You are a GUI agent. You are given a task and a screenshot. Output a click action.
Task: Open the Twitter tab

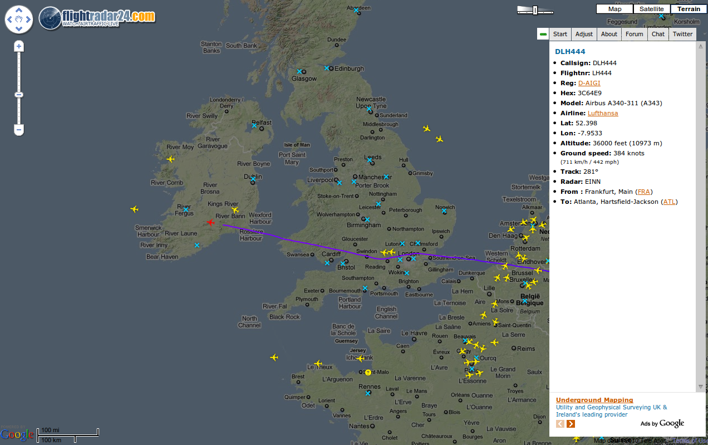(682, 34)
